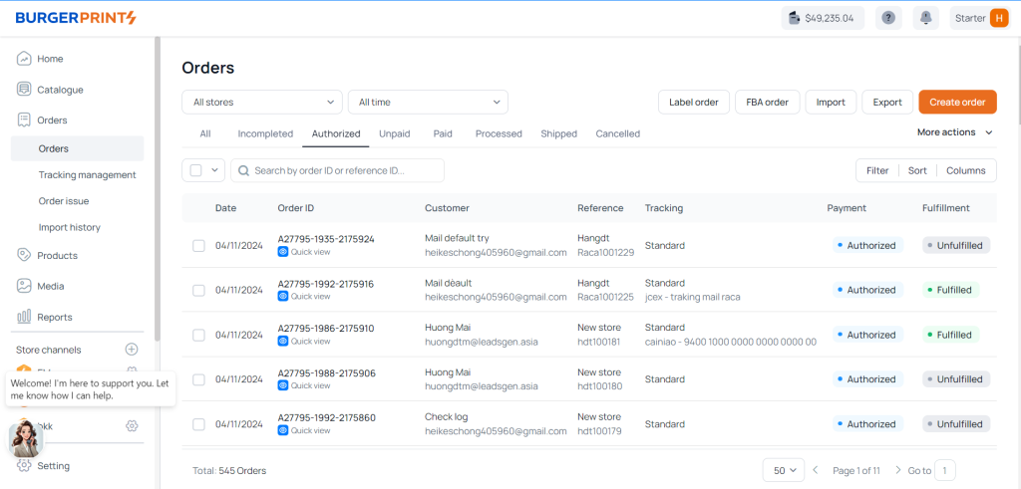
Task: Click the Media sidebar icon
Action: pos(24,286)
